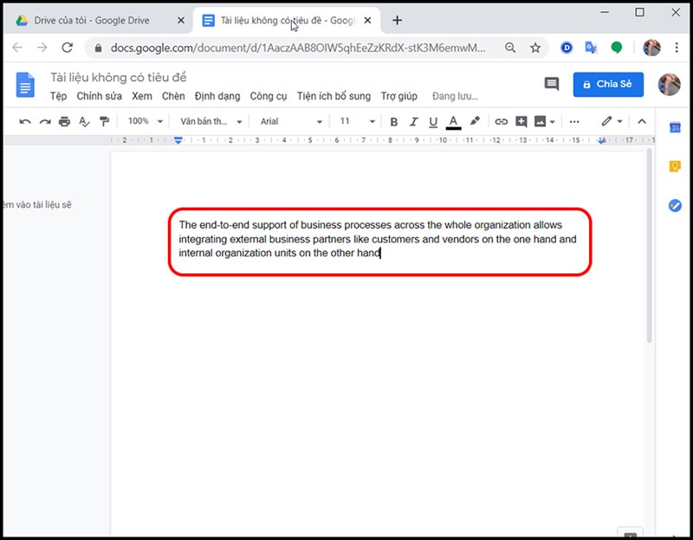Click the Redo arrow in toolbar
This screenshot has height=540, width=693.
[x=45, y=121]
